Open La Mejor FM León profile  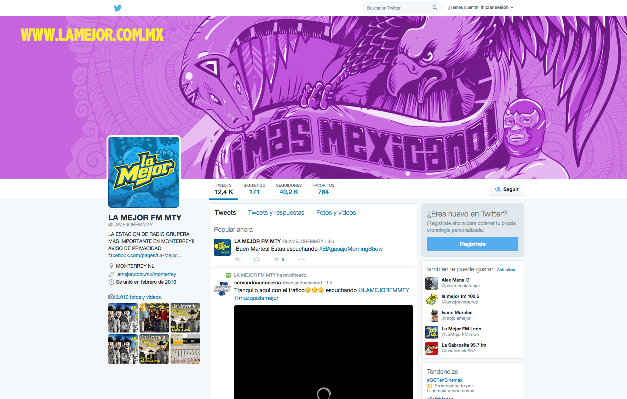[x=461, y=329]
